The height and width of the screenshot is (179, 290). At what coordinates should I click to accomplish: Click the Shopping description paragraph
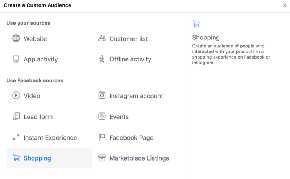(231, 54)
